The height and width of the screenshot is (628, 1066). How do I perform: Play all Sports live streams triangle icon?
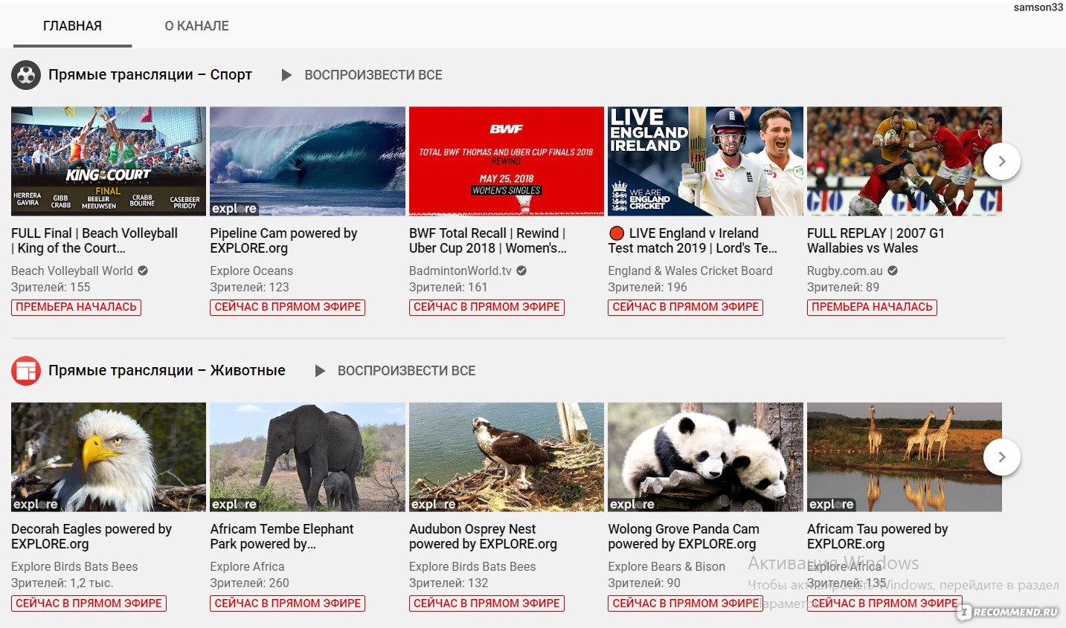point(286,75)
